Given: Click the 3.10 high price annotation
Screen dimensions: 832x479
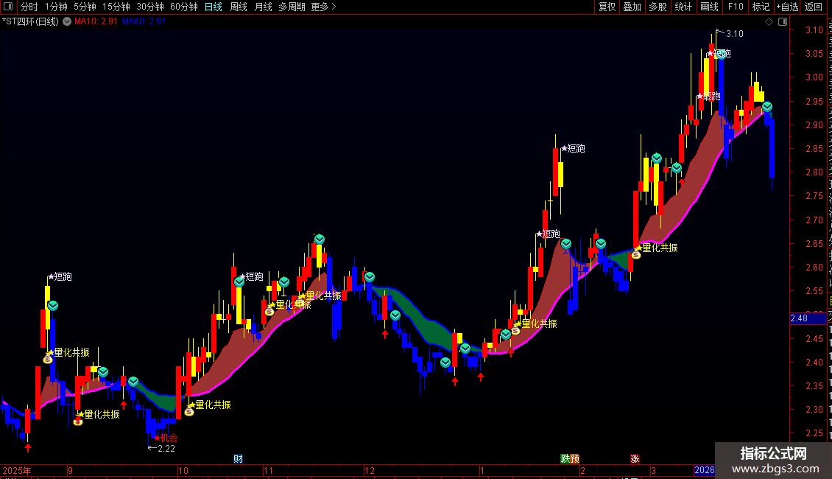Looking at the screenshot, I should tap(734, 34).
